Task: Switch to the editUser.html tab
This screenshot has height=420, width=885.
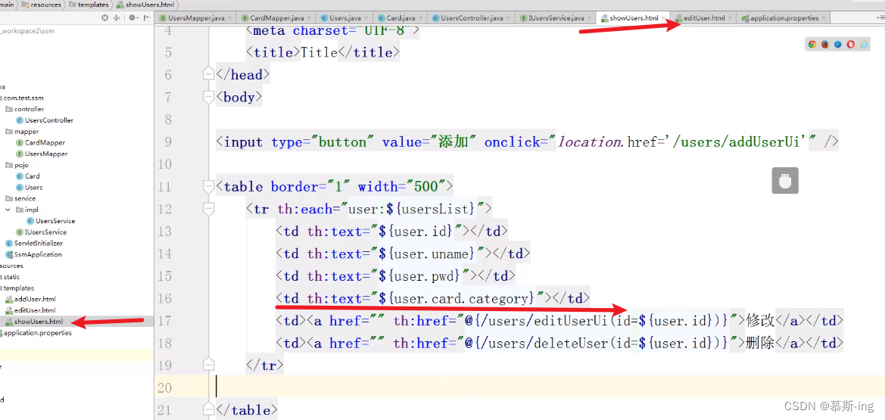Action: point(704,18)
